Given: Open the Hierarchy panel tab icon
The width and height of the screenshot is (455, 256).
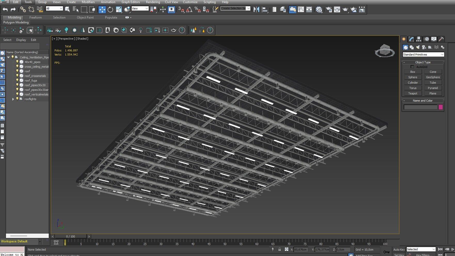Looking at the screenshot, I should click(419, 39).
